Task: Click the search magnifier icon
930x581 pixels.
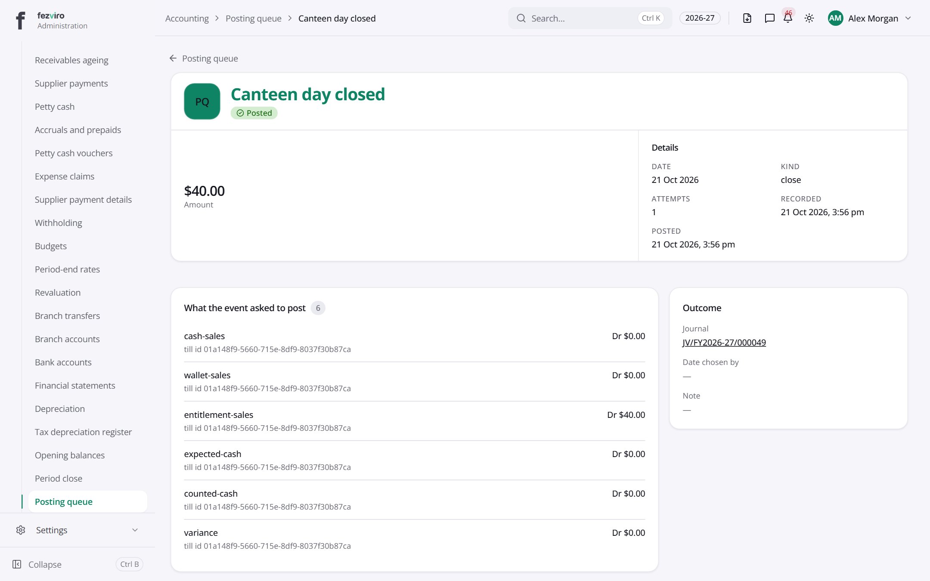Action: [x=521, y=18]
